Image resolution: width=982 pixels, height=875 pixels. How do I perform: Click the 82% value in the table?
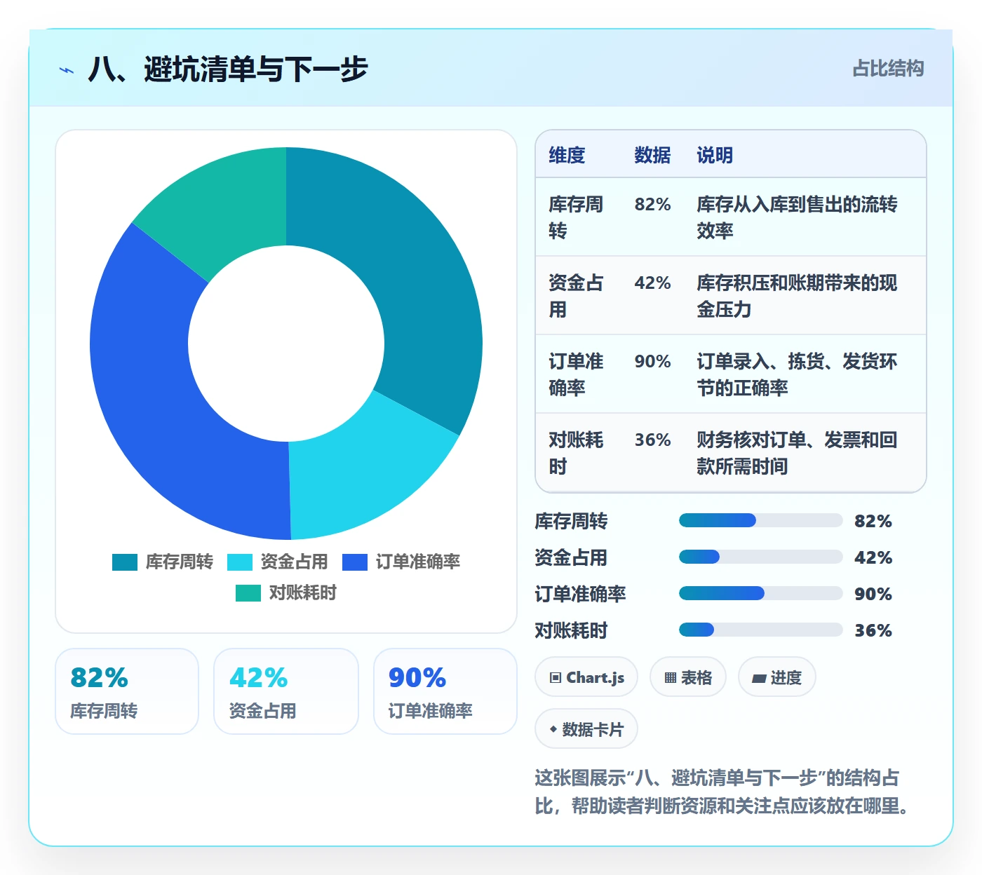point(652,204)
